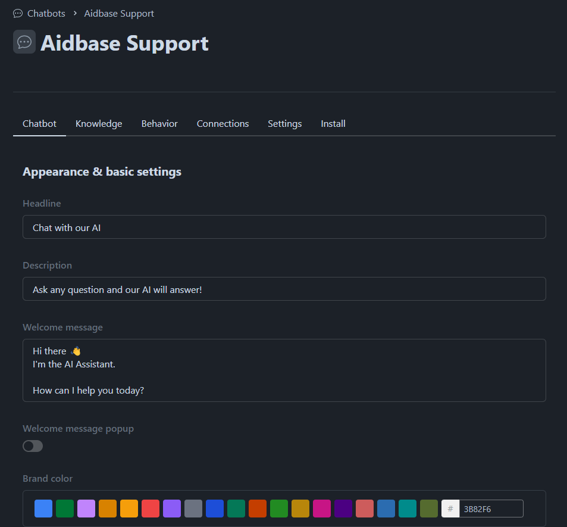Choose the red brand color swatch
Screen dimensions: 567x527
click(x=151, y=509)
